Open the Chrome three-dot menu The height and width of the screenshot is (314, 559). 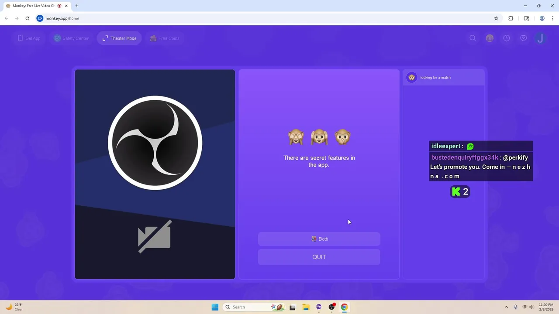[552, 18]
